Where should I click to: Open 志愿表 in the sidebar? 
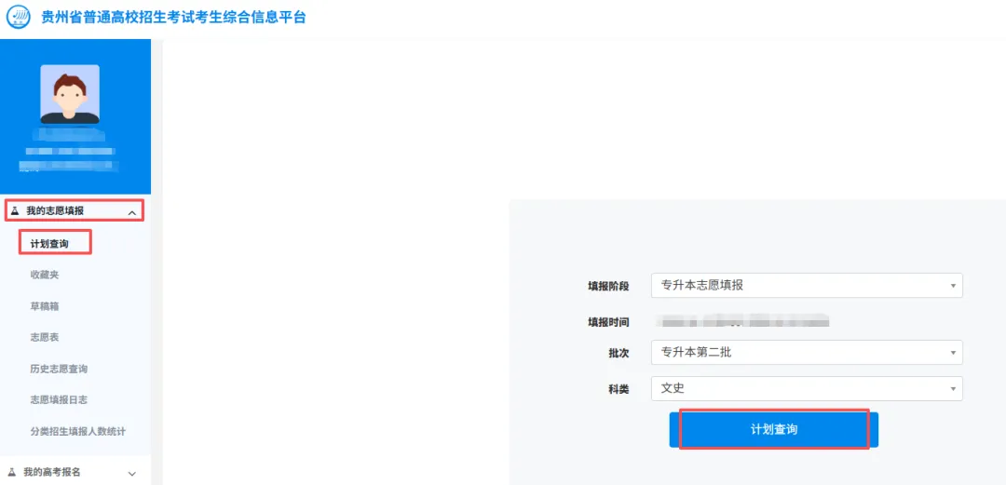click(45, 337)
